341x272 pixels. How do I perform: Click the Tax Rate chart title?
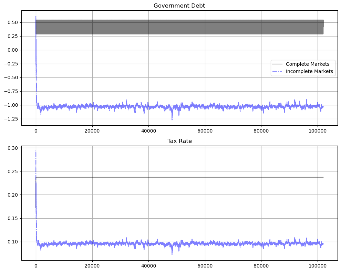pos(179,141)
